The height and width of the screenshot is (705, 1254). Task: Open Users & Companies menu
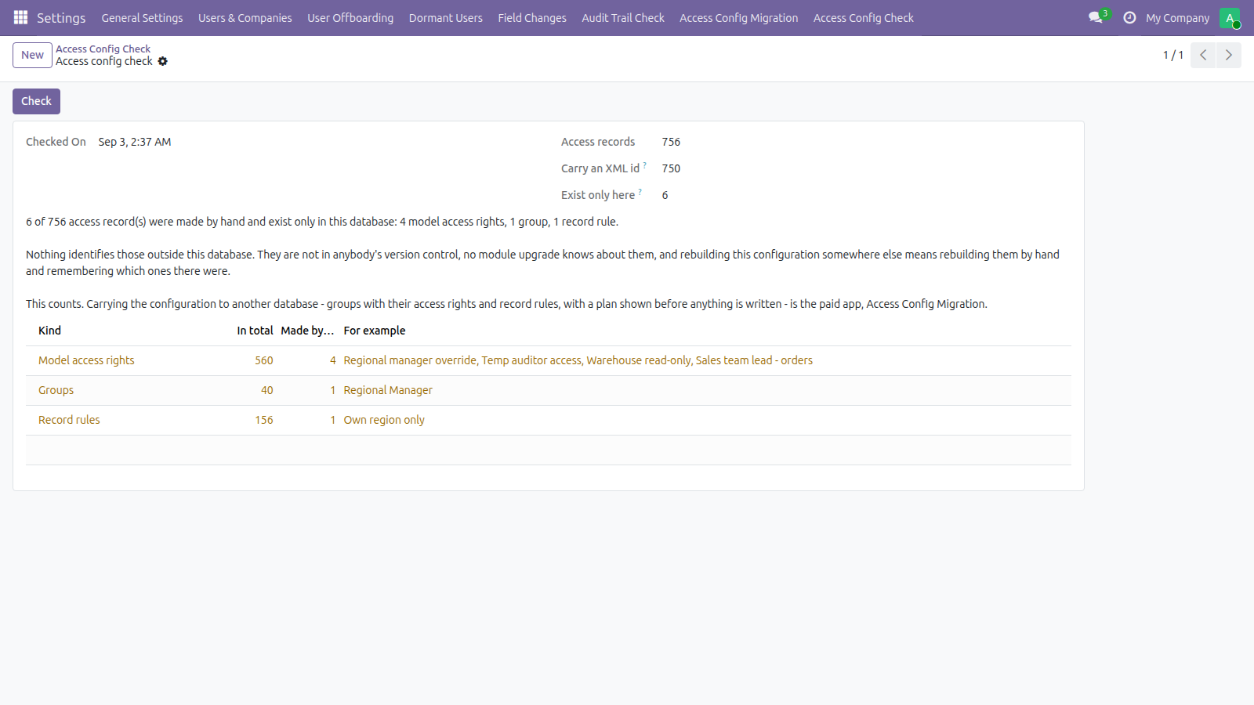coord(245,18)
